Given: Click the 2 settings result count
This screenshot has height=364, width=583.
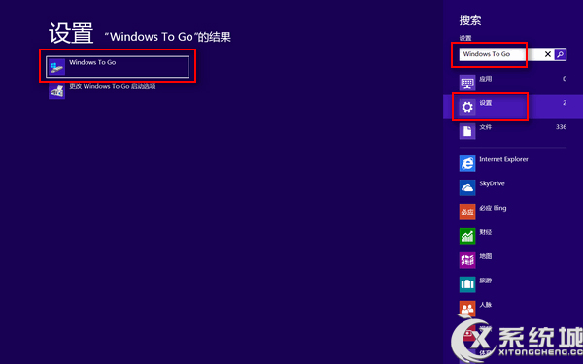Looking at the screenshot, I should pyautogui.click(x=565, y=103).
